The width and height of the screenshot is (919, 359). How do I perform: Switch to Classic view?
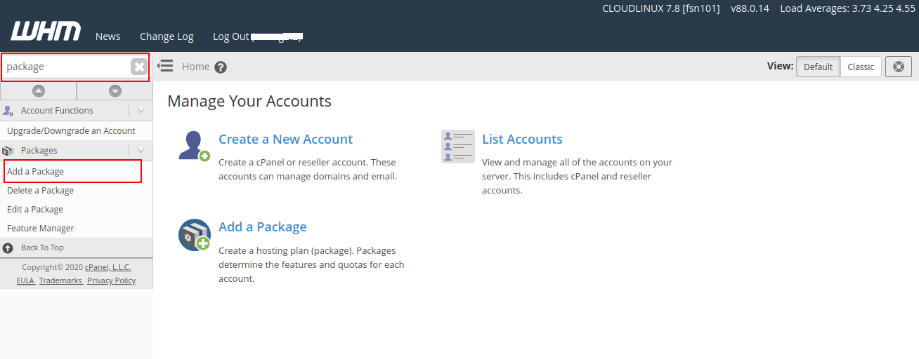pyautogui.click(x=861, y=67)
